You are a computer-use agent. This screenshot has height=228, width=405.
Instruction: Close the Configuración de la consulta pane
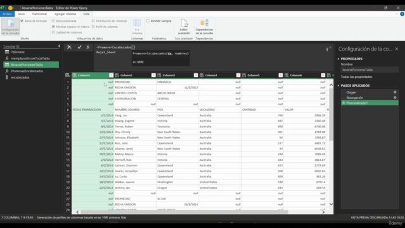tap(397, 49)
